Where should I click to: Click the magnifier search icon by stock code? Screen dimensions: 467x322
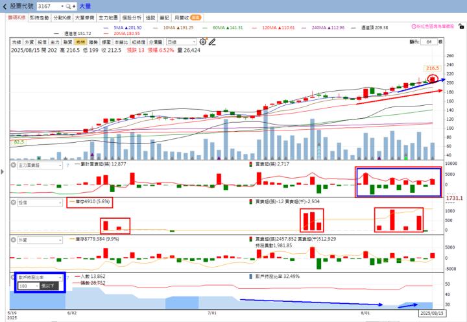[x=68, y=6]
